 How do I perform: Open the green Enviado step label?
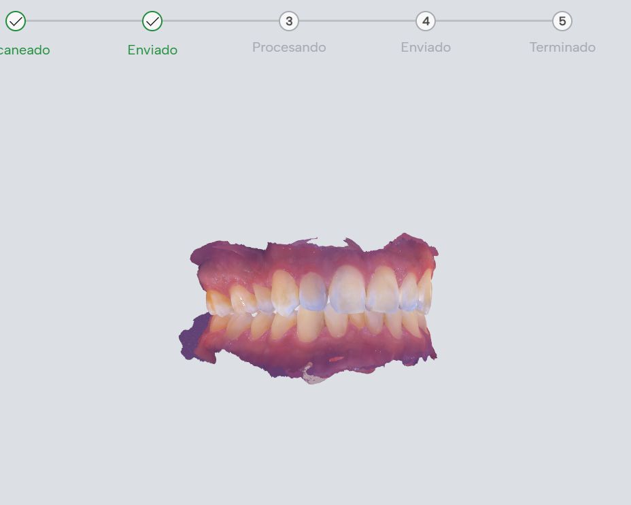pyautogui.click(x=152, y=50)
